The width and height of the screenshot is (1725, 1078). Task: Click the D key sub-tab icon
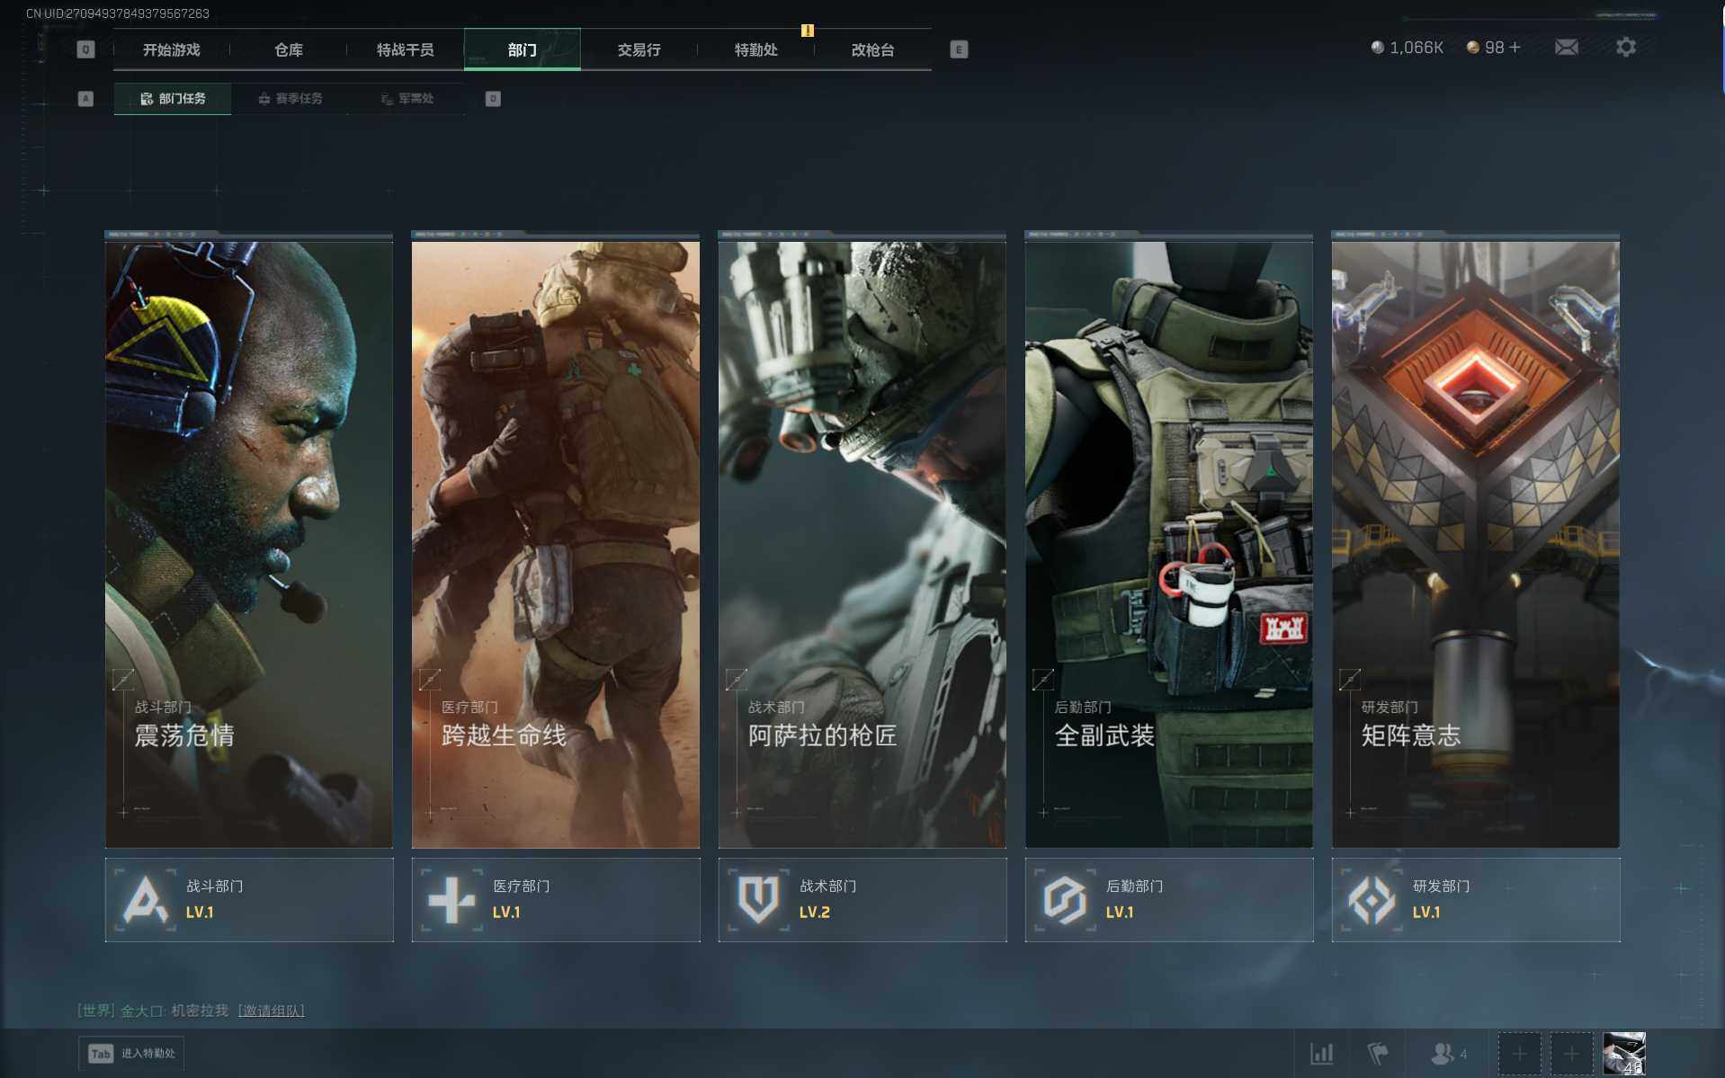(493, 99)
